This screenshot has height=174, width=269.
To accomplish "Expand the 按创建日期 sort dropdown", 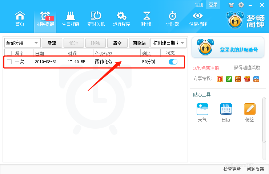I will point(169,43).
